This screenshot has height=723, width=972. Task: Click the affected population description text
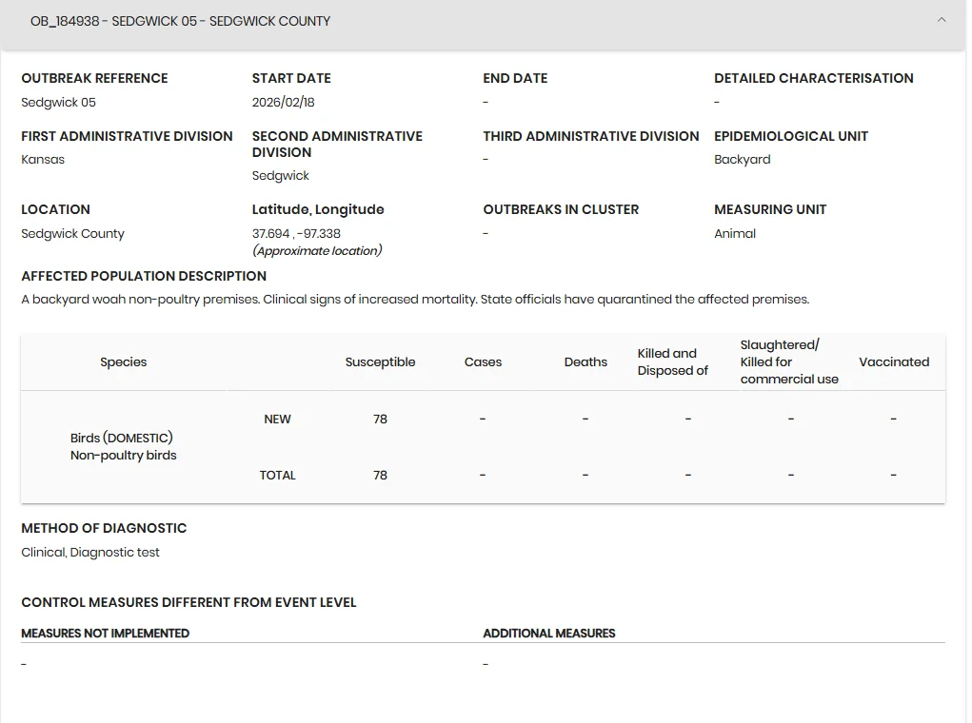pyautogui.click(x=415, y=300)
